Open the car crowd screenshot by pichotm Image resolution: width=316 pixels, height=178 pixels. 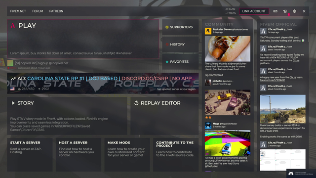click(x=228, y=102)
